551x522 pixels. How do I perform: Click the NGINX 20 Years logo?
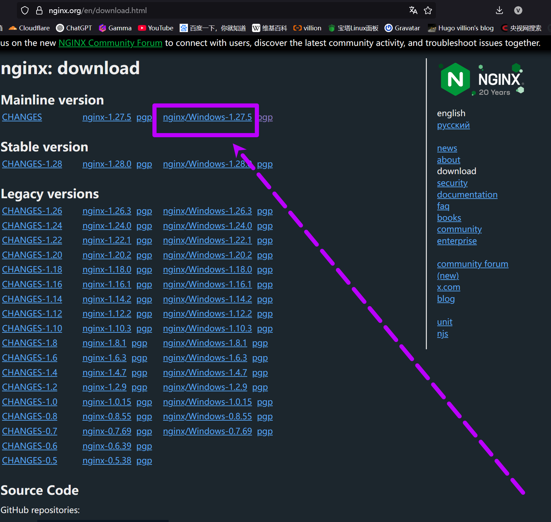click(481, 79)
